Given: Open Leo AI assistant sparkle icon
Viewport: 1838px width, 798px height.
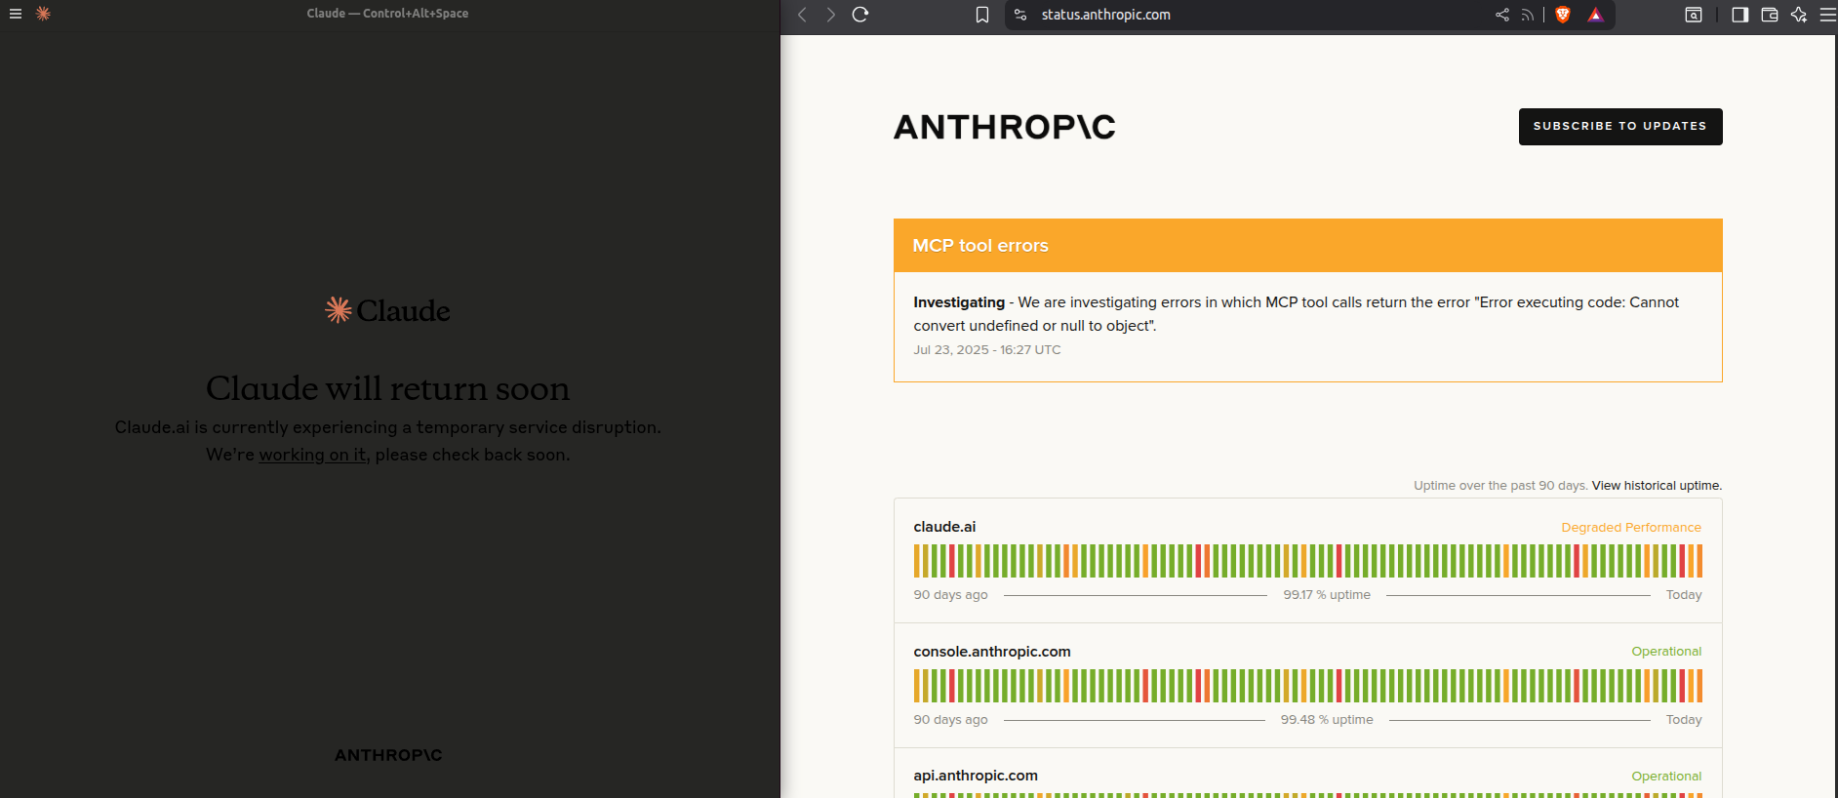Looking at the screenshot, I should click(x=1799, y=15).
